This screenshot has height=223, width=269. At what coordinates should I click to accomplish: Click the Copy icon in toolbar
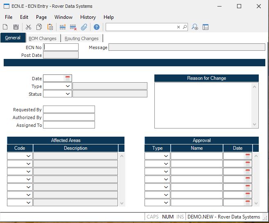tap(39, 27)
